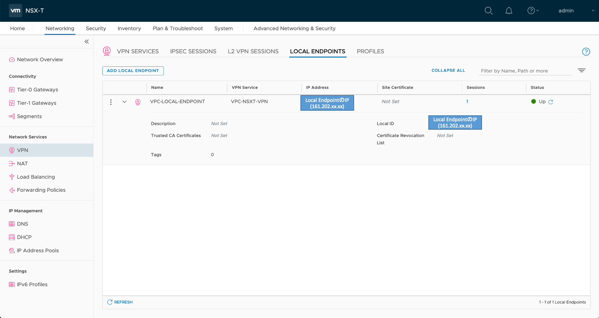Viewport: 599px width, 318px height.
Task: Click VPC-LOCAL-ENDPOINT name cell
Action: click(178, 102)
